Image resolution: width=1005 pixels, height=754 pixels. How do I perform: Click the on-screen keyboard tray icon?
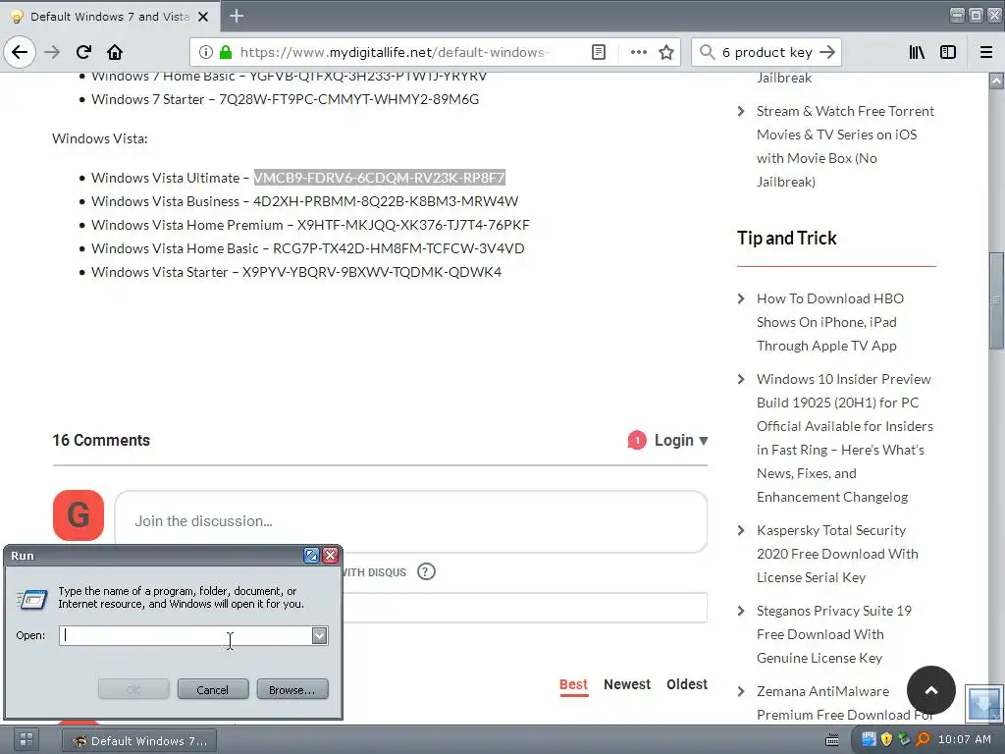point(832,740)
